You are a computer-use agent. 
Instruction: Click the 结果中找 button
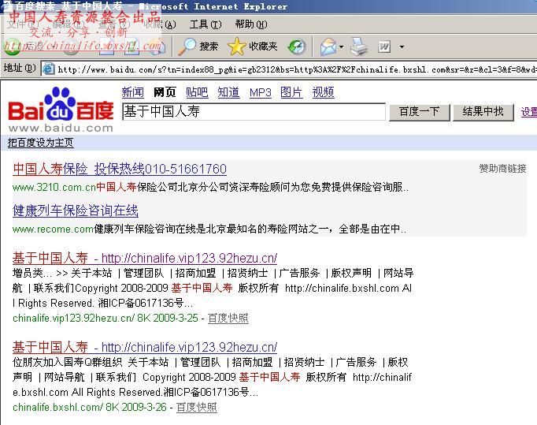[x=483, y=112]
